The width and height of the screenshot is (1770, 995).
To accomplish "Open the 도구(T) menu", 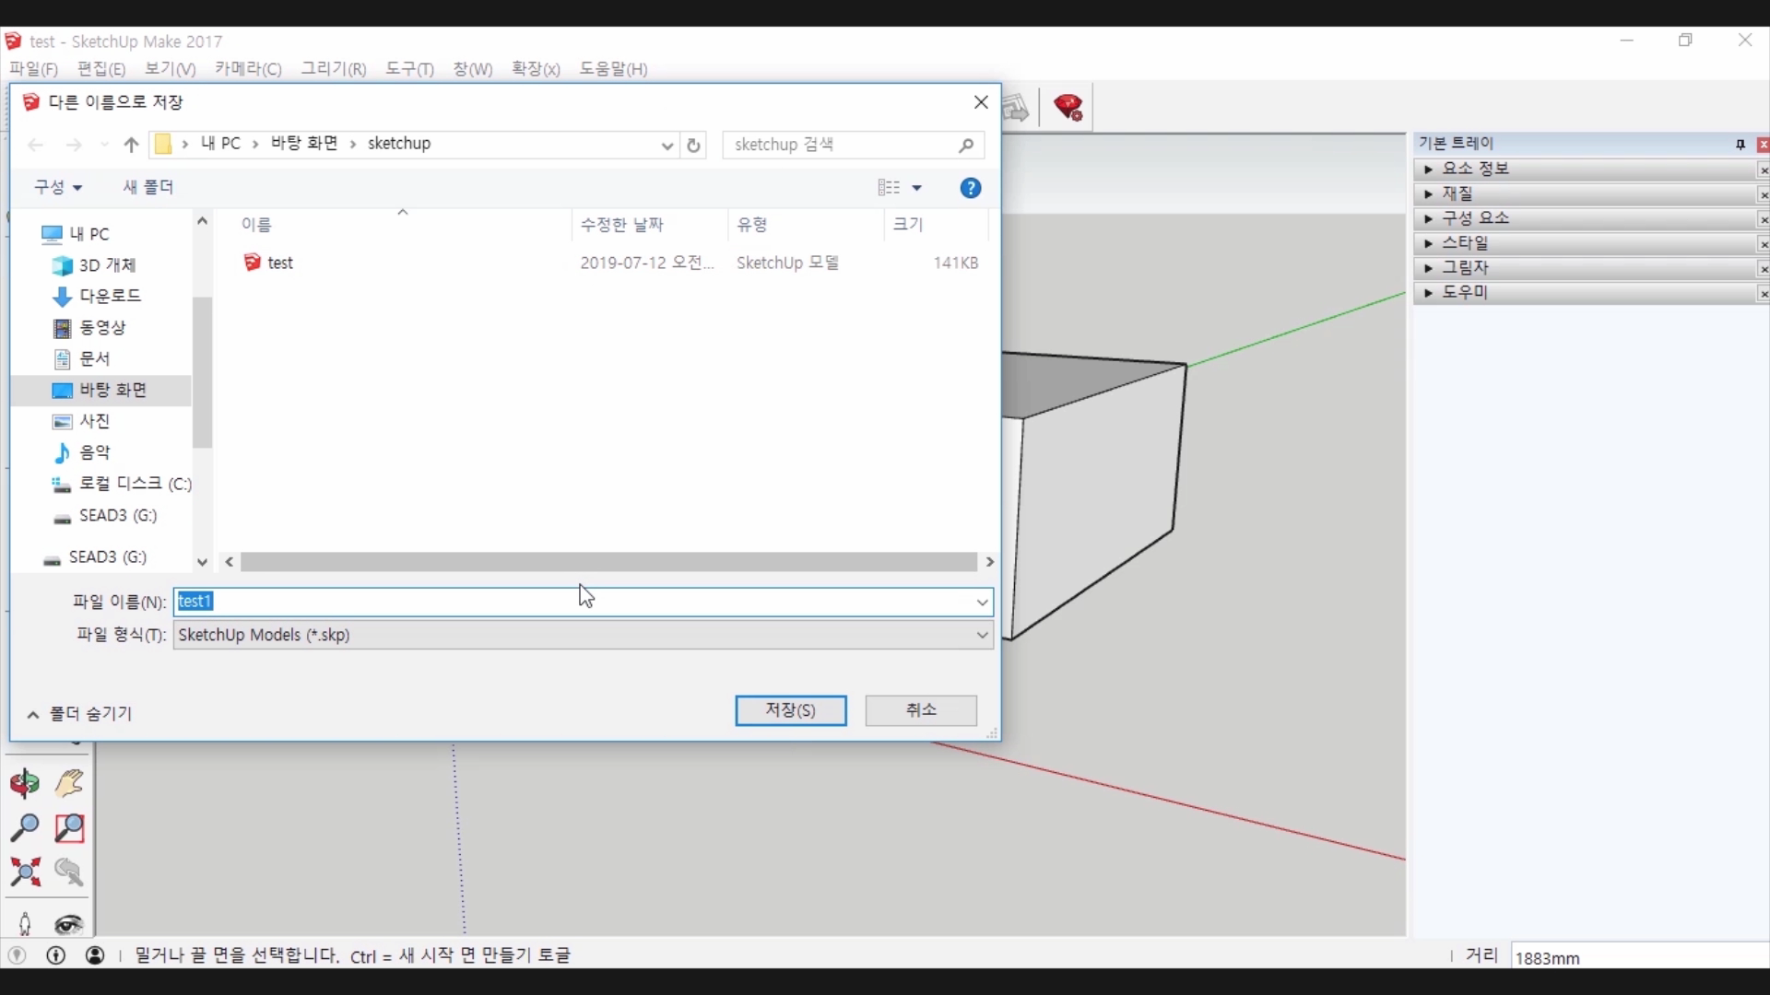I will click(409, 69).
